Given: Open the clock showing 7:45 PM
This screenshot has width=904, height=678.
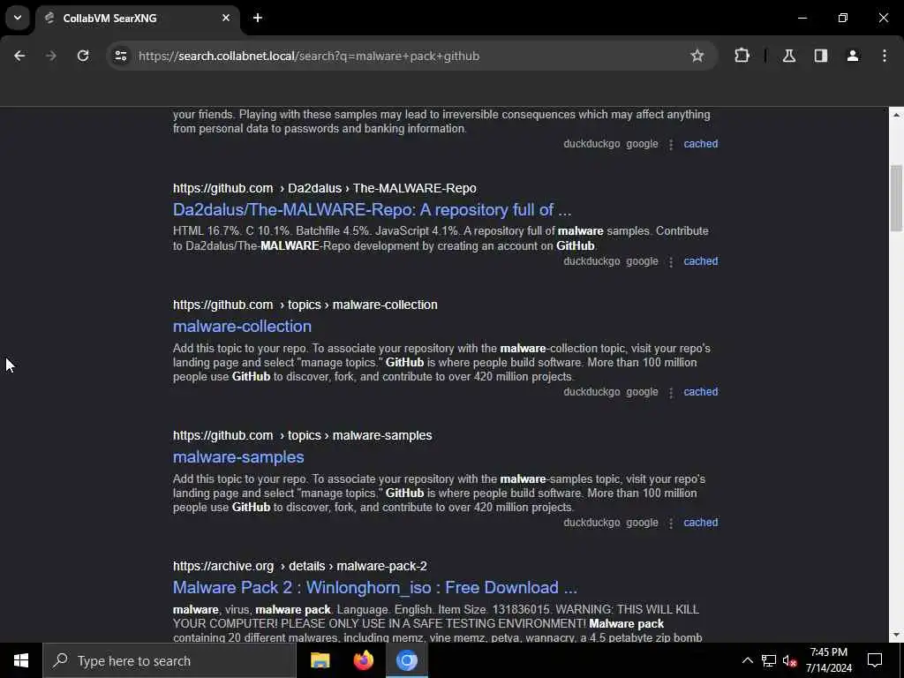Looking at the screenshot, I should tap(828, 660).
